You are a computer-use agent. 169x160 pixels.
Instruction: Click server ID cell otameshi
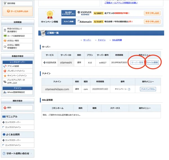pos(66,63)
